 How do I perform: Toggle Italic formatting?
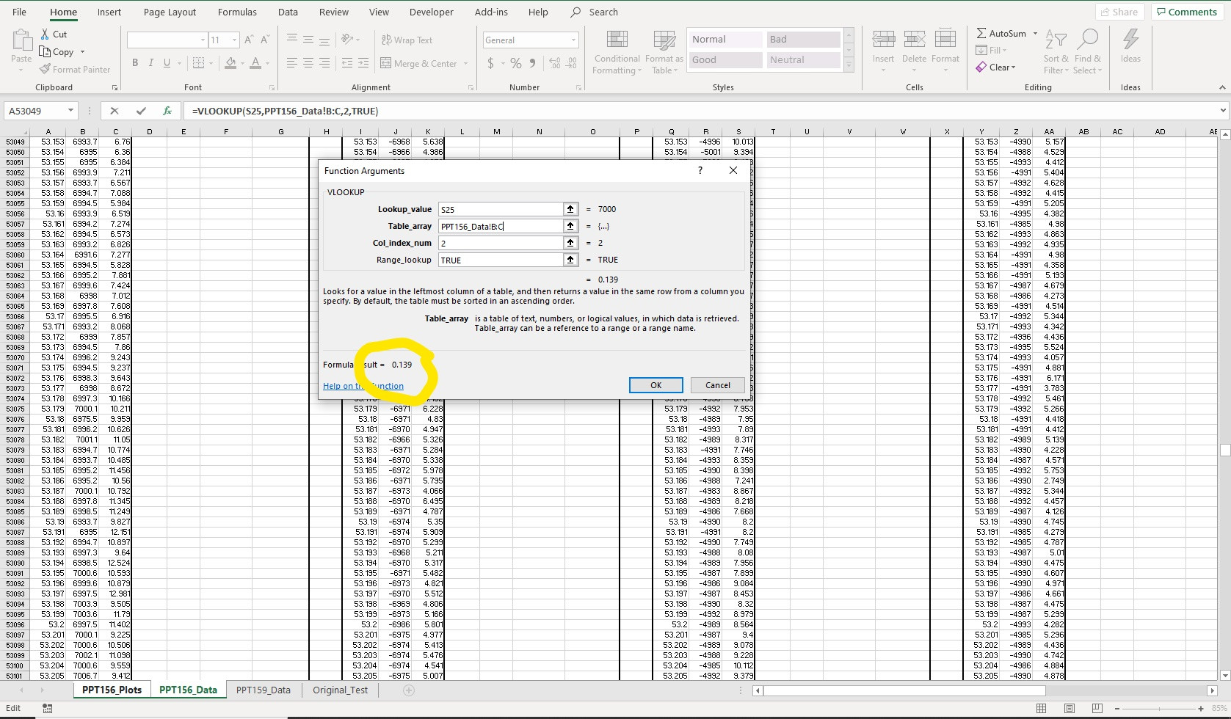151,63
